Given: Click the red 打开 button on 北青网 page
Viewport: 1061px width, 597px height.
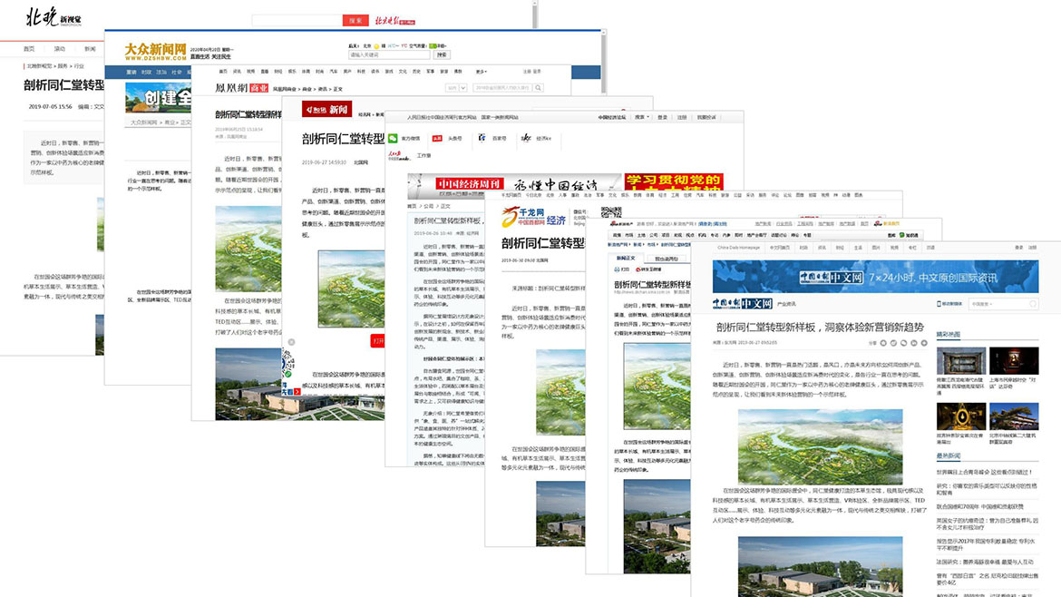Looking at the screenshot, I should tap(377, 341).
